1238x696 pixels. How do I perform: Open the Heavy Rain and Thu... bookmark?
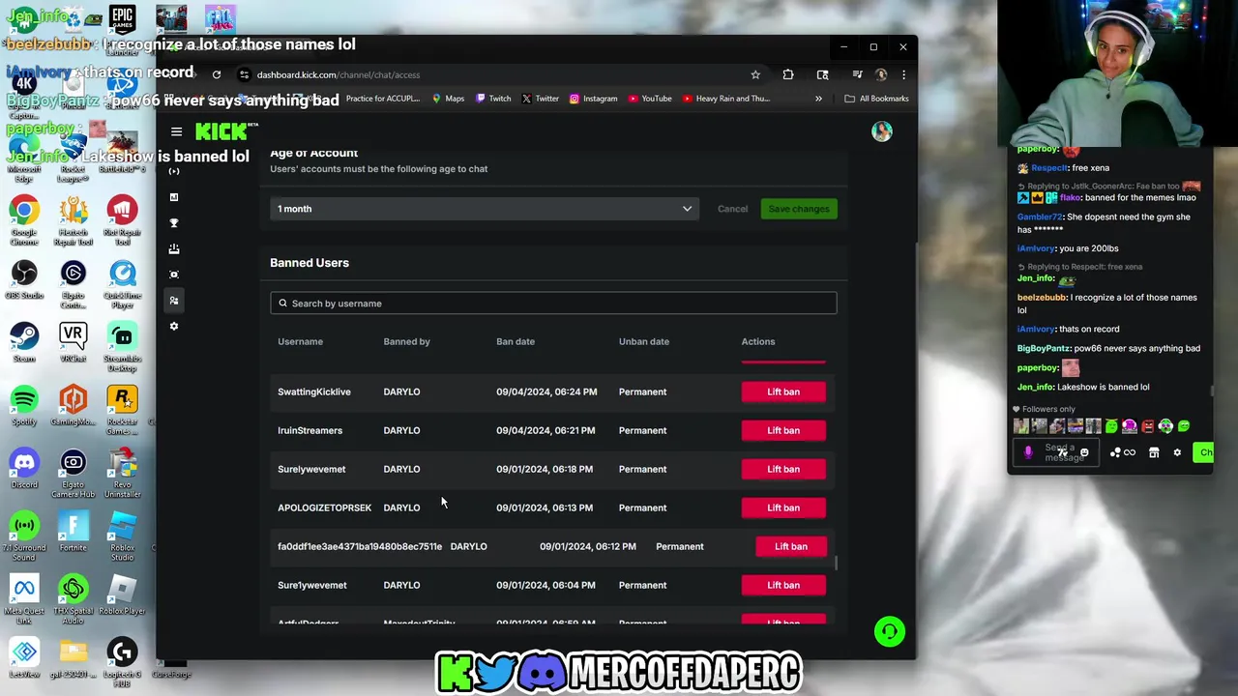[x=725, y=99]
